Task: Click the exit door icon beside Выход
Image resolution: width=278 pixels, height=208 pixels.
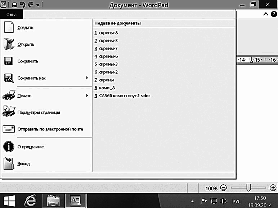Action: [x=9, y=163]
